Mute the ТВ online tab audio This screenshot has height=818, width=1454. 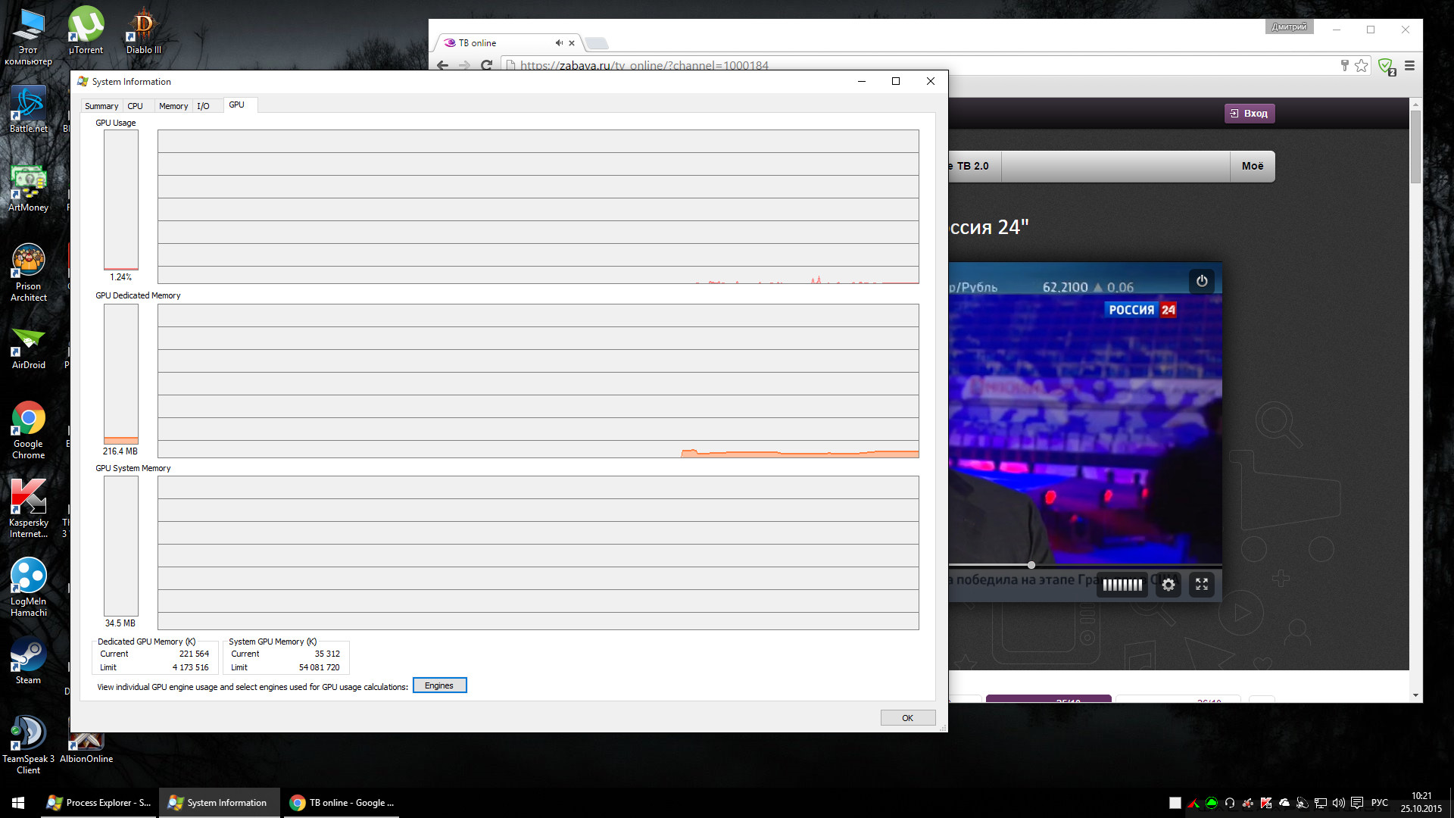tap(559, 43)
